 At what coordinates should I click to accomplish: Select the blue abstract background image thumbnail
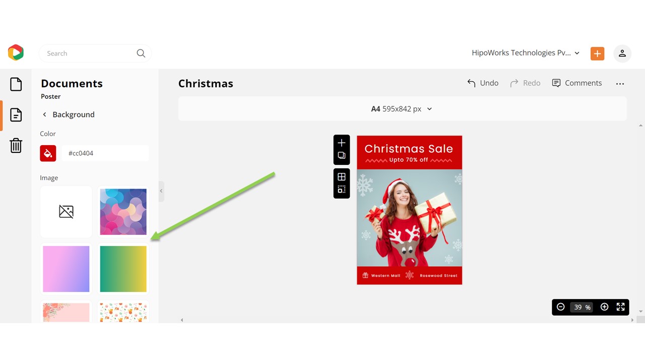pyautogui.click(x=123, y=212)
